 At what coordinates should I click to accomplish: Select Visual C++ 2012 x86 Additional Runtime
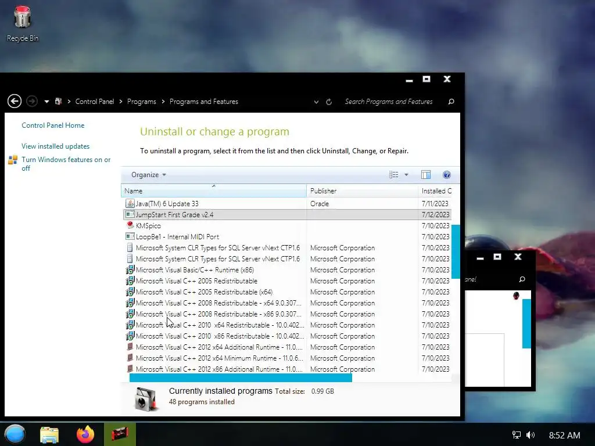click(x=219, y=369)
